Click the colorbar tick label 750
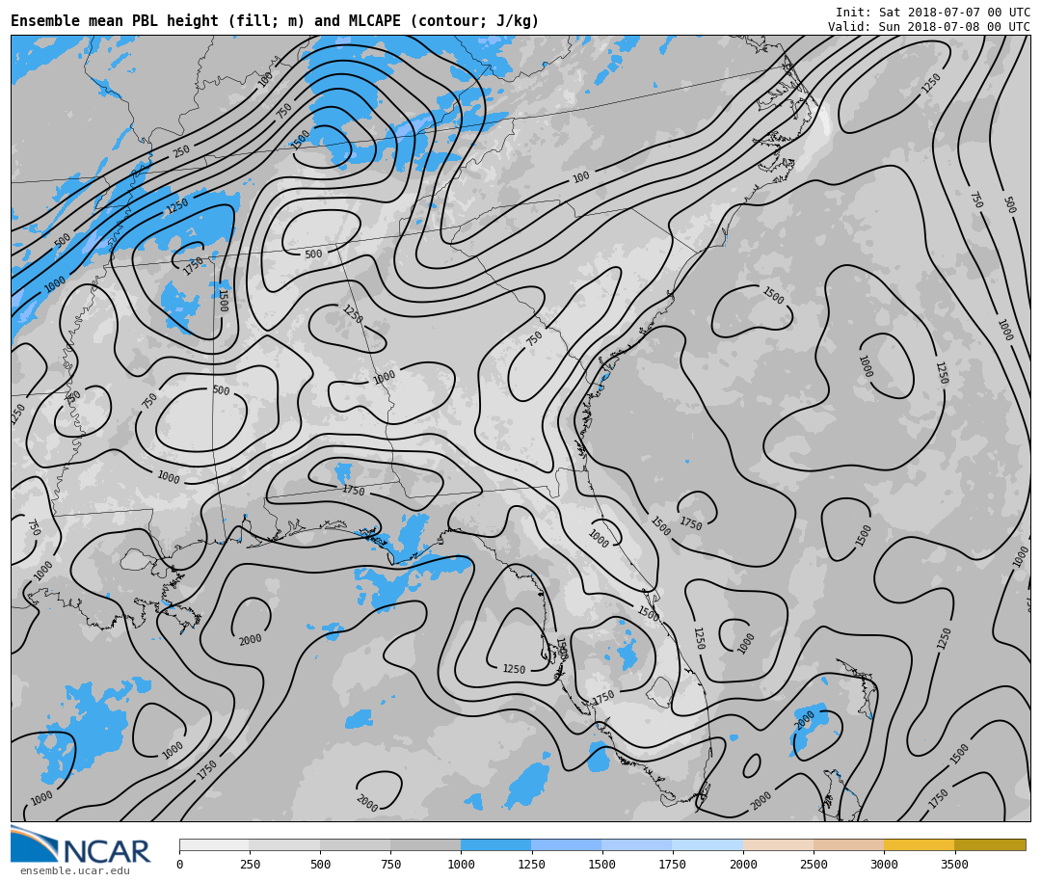This screenshot has width=1041, height=882. [x=390, y=864]
